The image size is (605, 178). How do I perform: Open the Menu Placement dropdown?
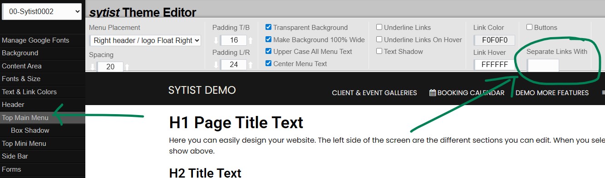point(145,41)
